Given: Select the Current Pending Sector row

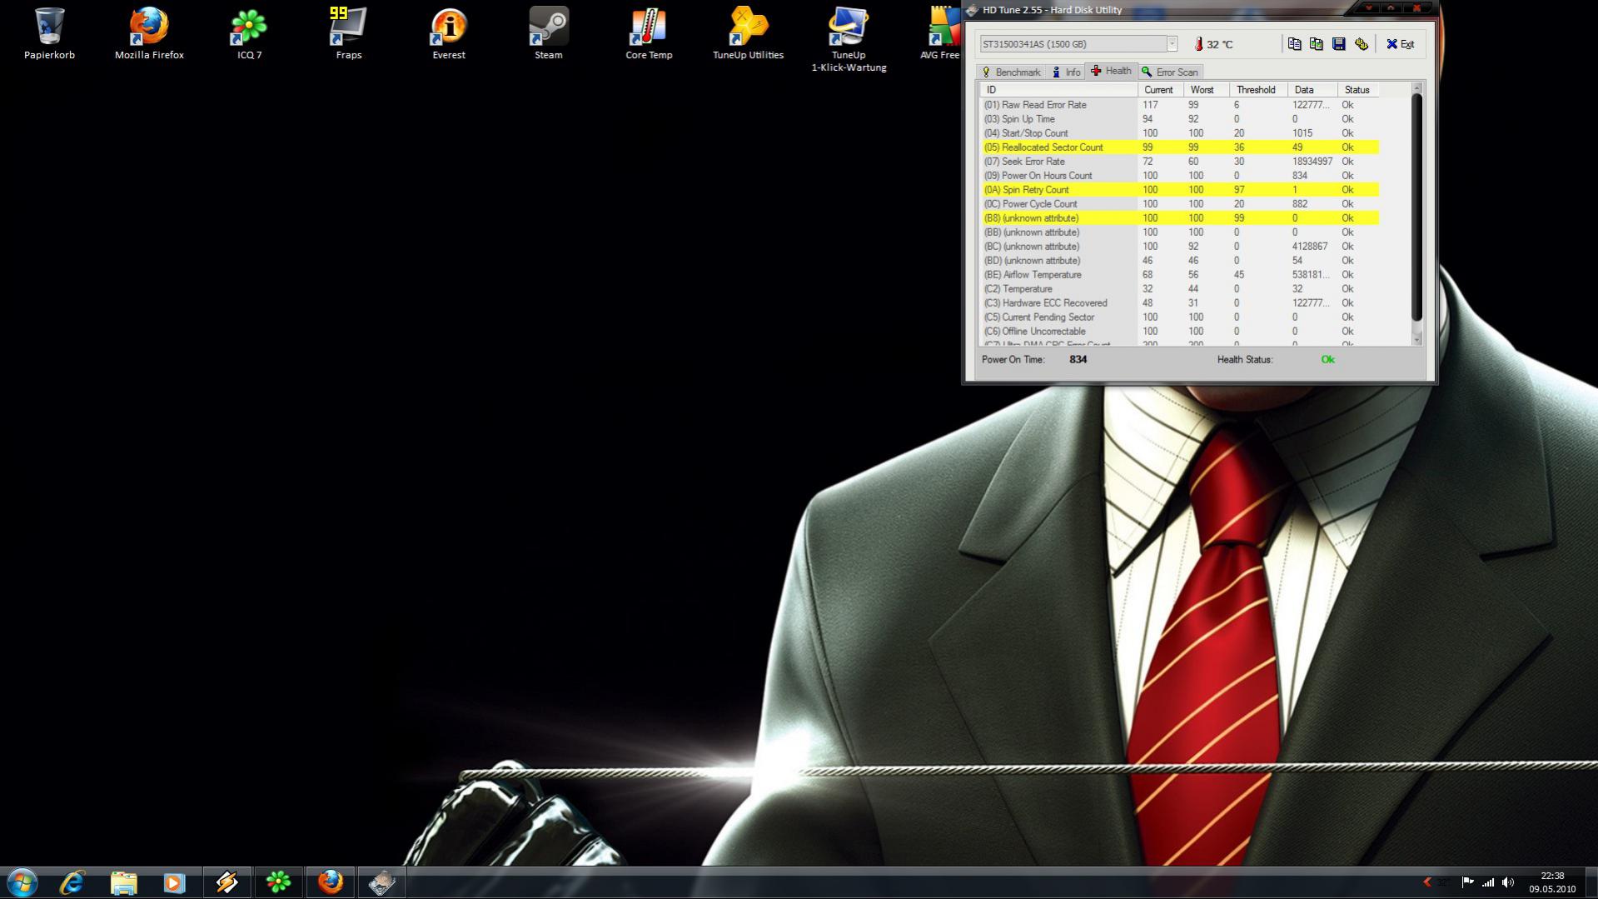Looking at the screenshot, I should pos(1179,317).
